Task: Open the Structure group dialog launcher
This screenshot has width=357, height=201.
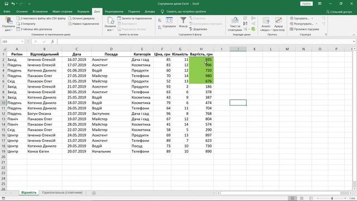Action: tap(326, 35)
